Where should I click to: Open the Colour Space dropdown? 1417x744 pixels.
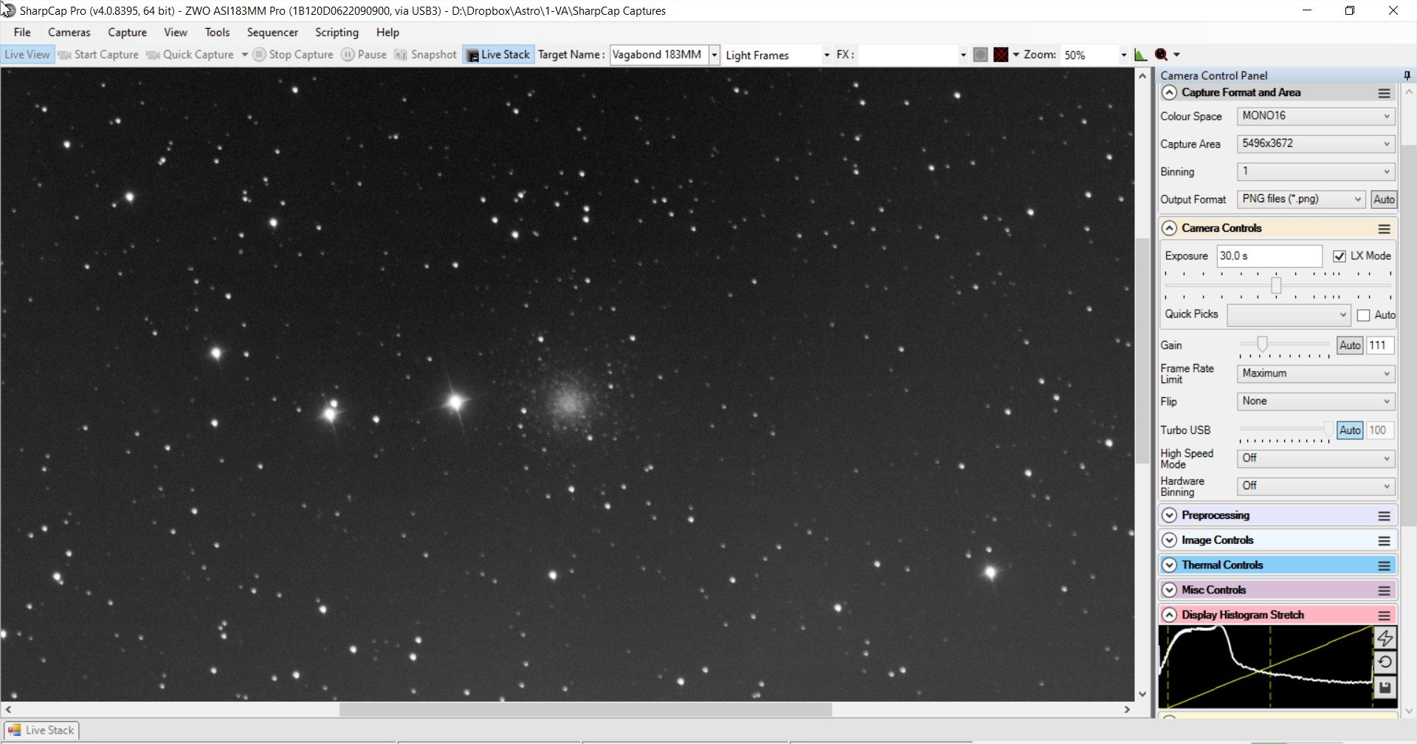click(1316, 116)
